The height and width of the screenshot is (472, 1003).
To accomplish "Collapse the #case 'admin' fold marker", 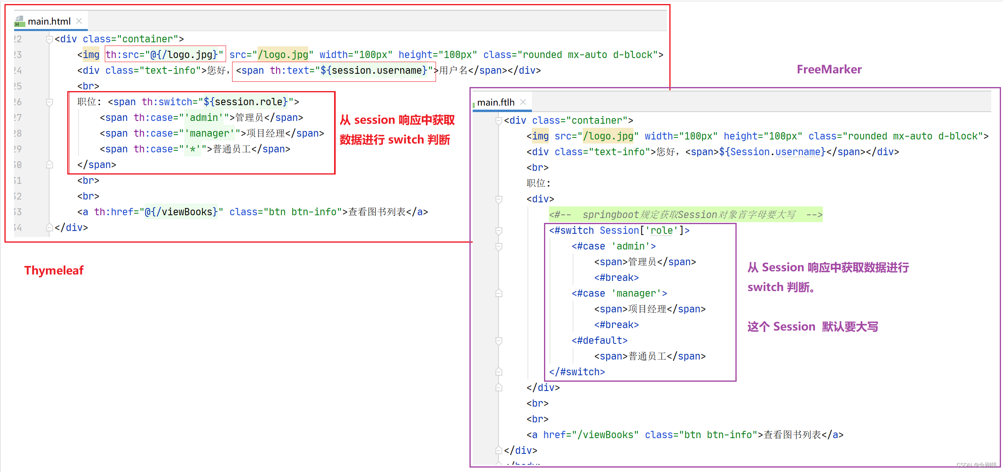I will [499, 246].
